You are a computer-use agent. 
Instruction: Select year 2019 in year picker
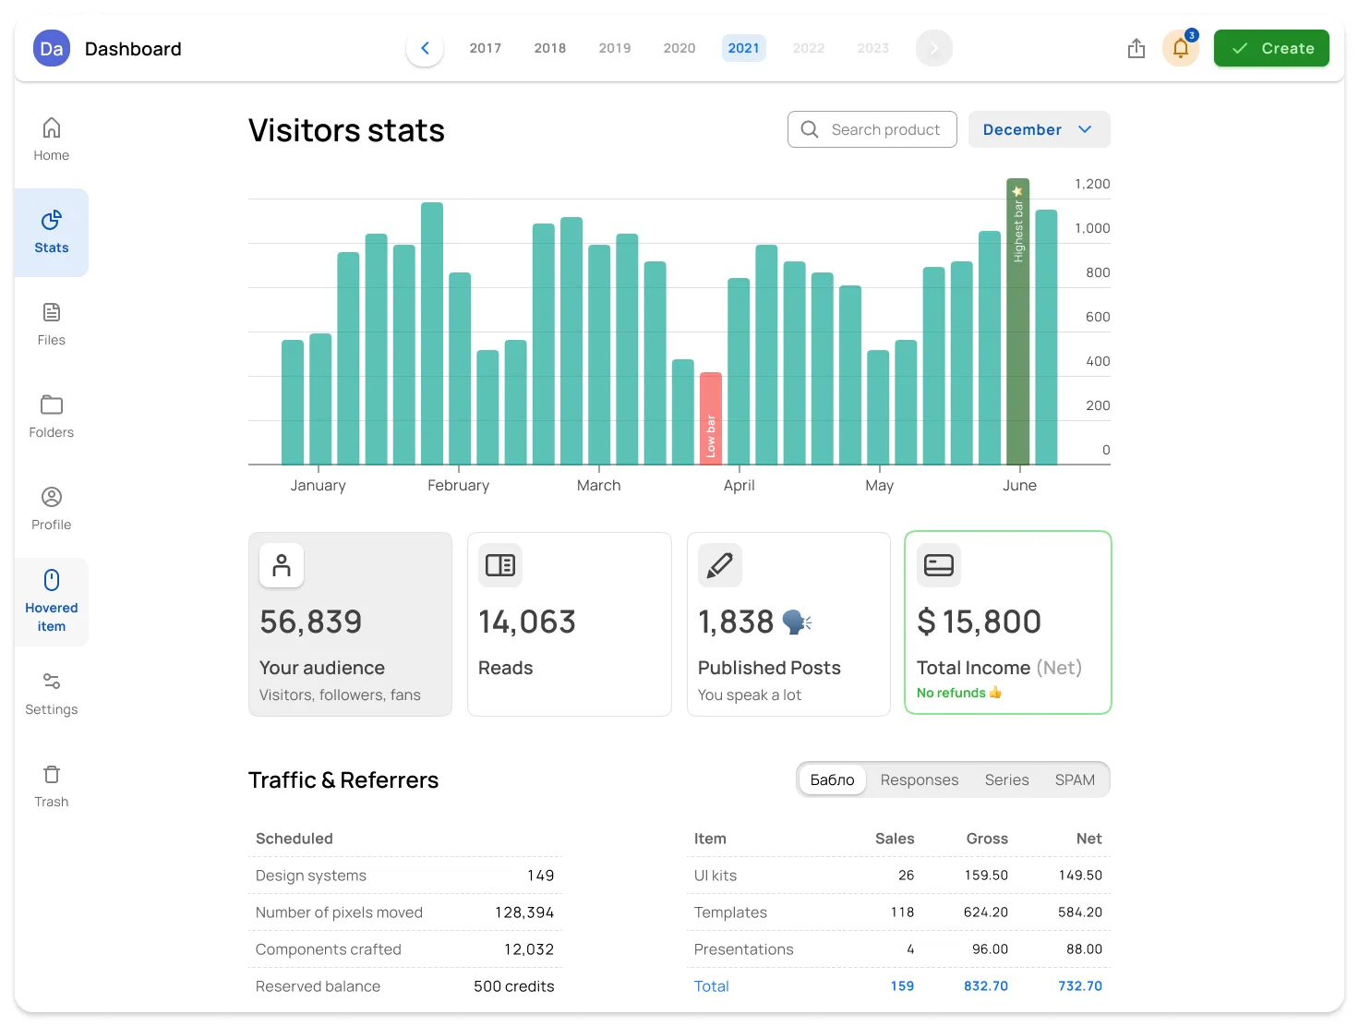614,49
